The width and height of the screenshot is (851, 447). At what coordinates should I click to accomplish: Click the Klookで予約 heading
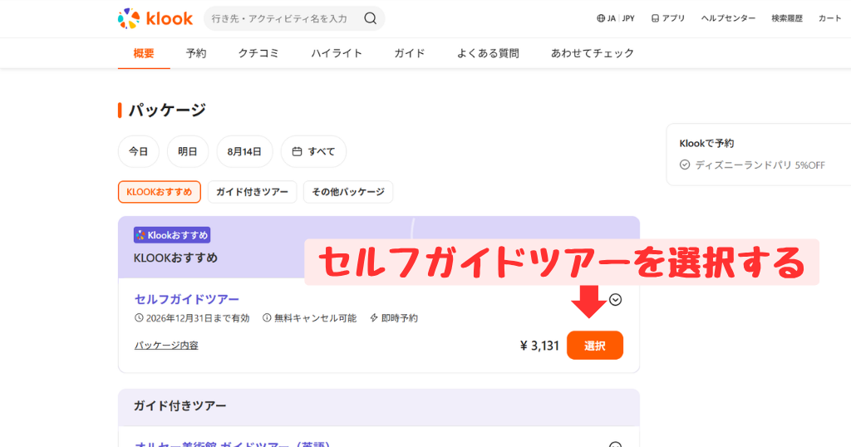(706, 143)
